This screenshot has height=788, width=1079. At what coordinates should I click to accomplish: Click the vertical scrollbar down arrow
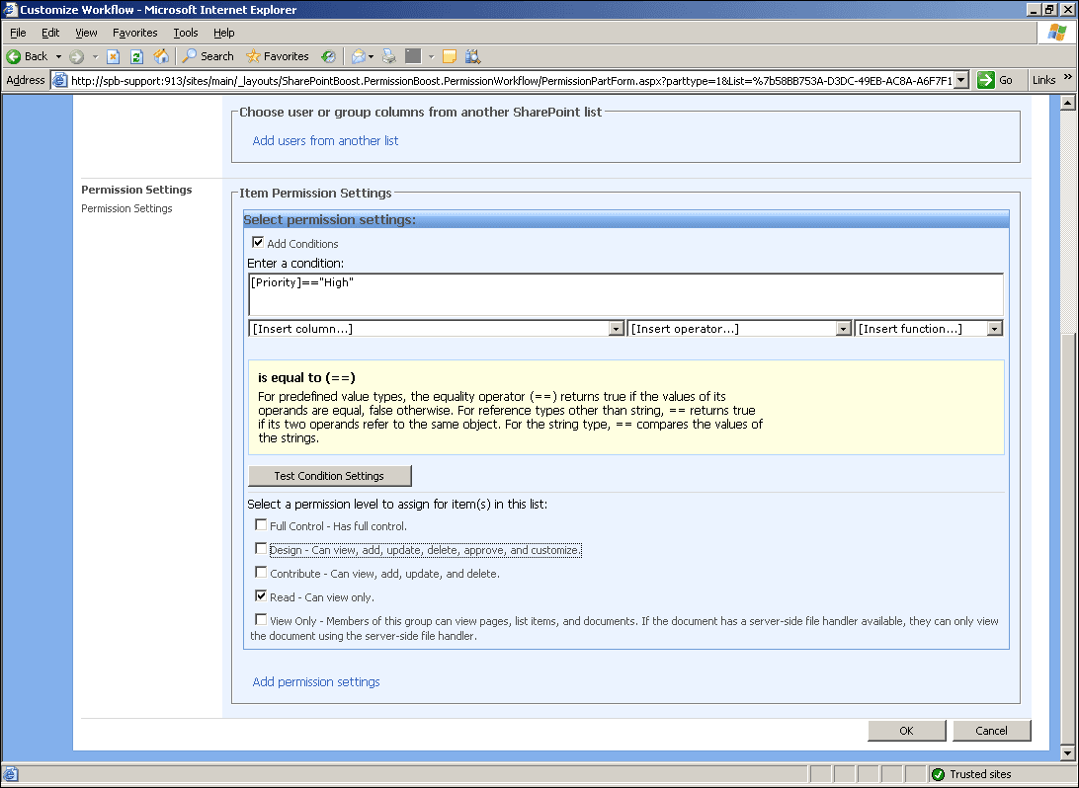click(1067, 752)
